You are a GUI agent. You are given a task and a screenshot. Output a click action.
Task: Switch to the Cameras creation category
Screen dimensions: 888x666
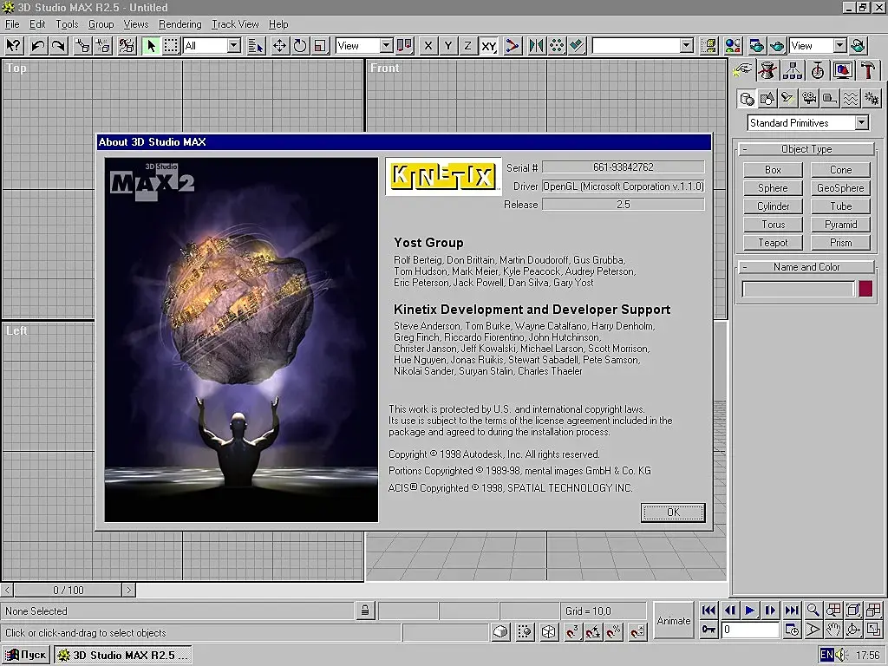[x=808, y=98]
